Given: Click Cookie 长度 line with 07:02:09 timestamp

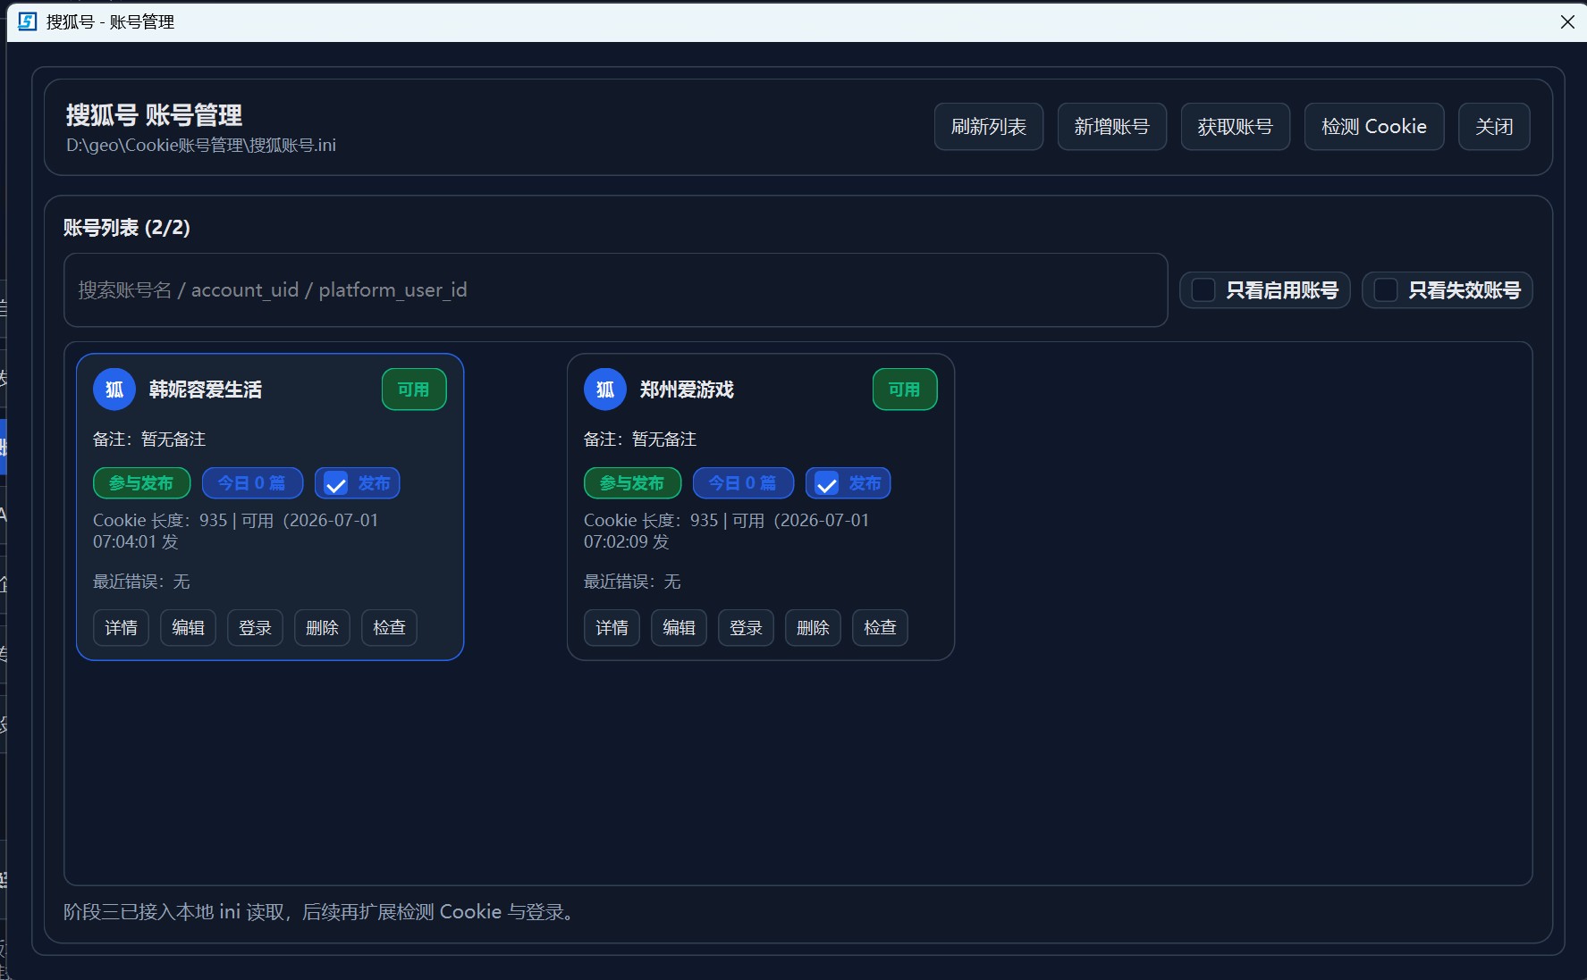Looking at the screenshot, I should tap(727, 531).
